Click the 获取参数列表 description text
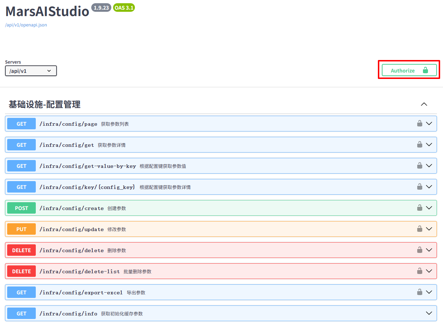 click(x=115, y=124)
